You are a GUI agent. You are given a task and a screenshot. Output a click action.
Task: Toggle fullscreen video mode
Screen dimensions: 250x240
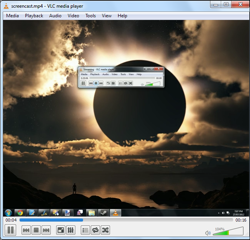tap(60, 230)
